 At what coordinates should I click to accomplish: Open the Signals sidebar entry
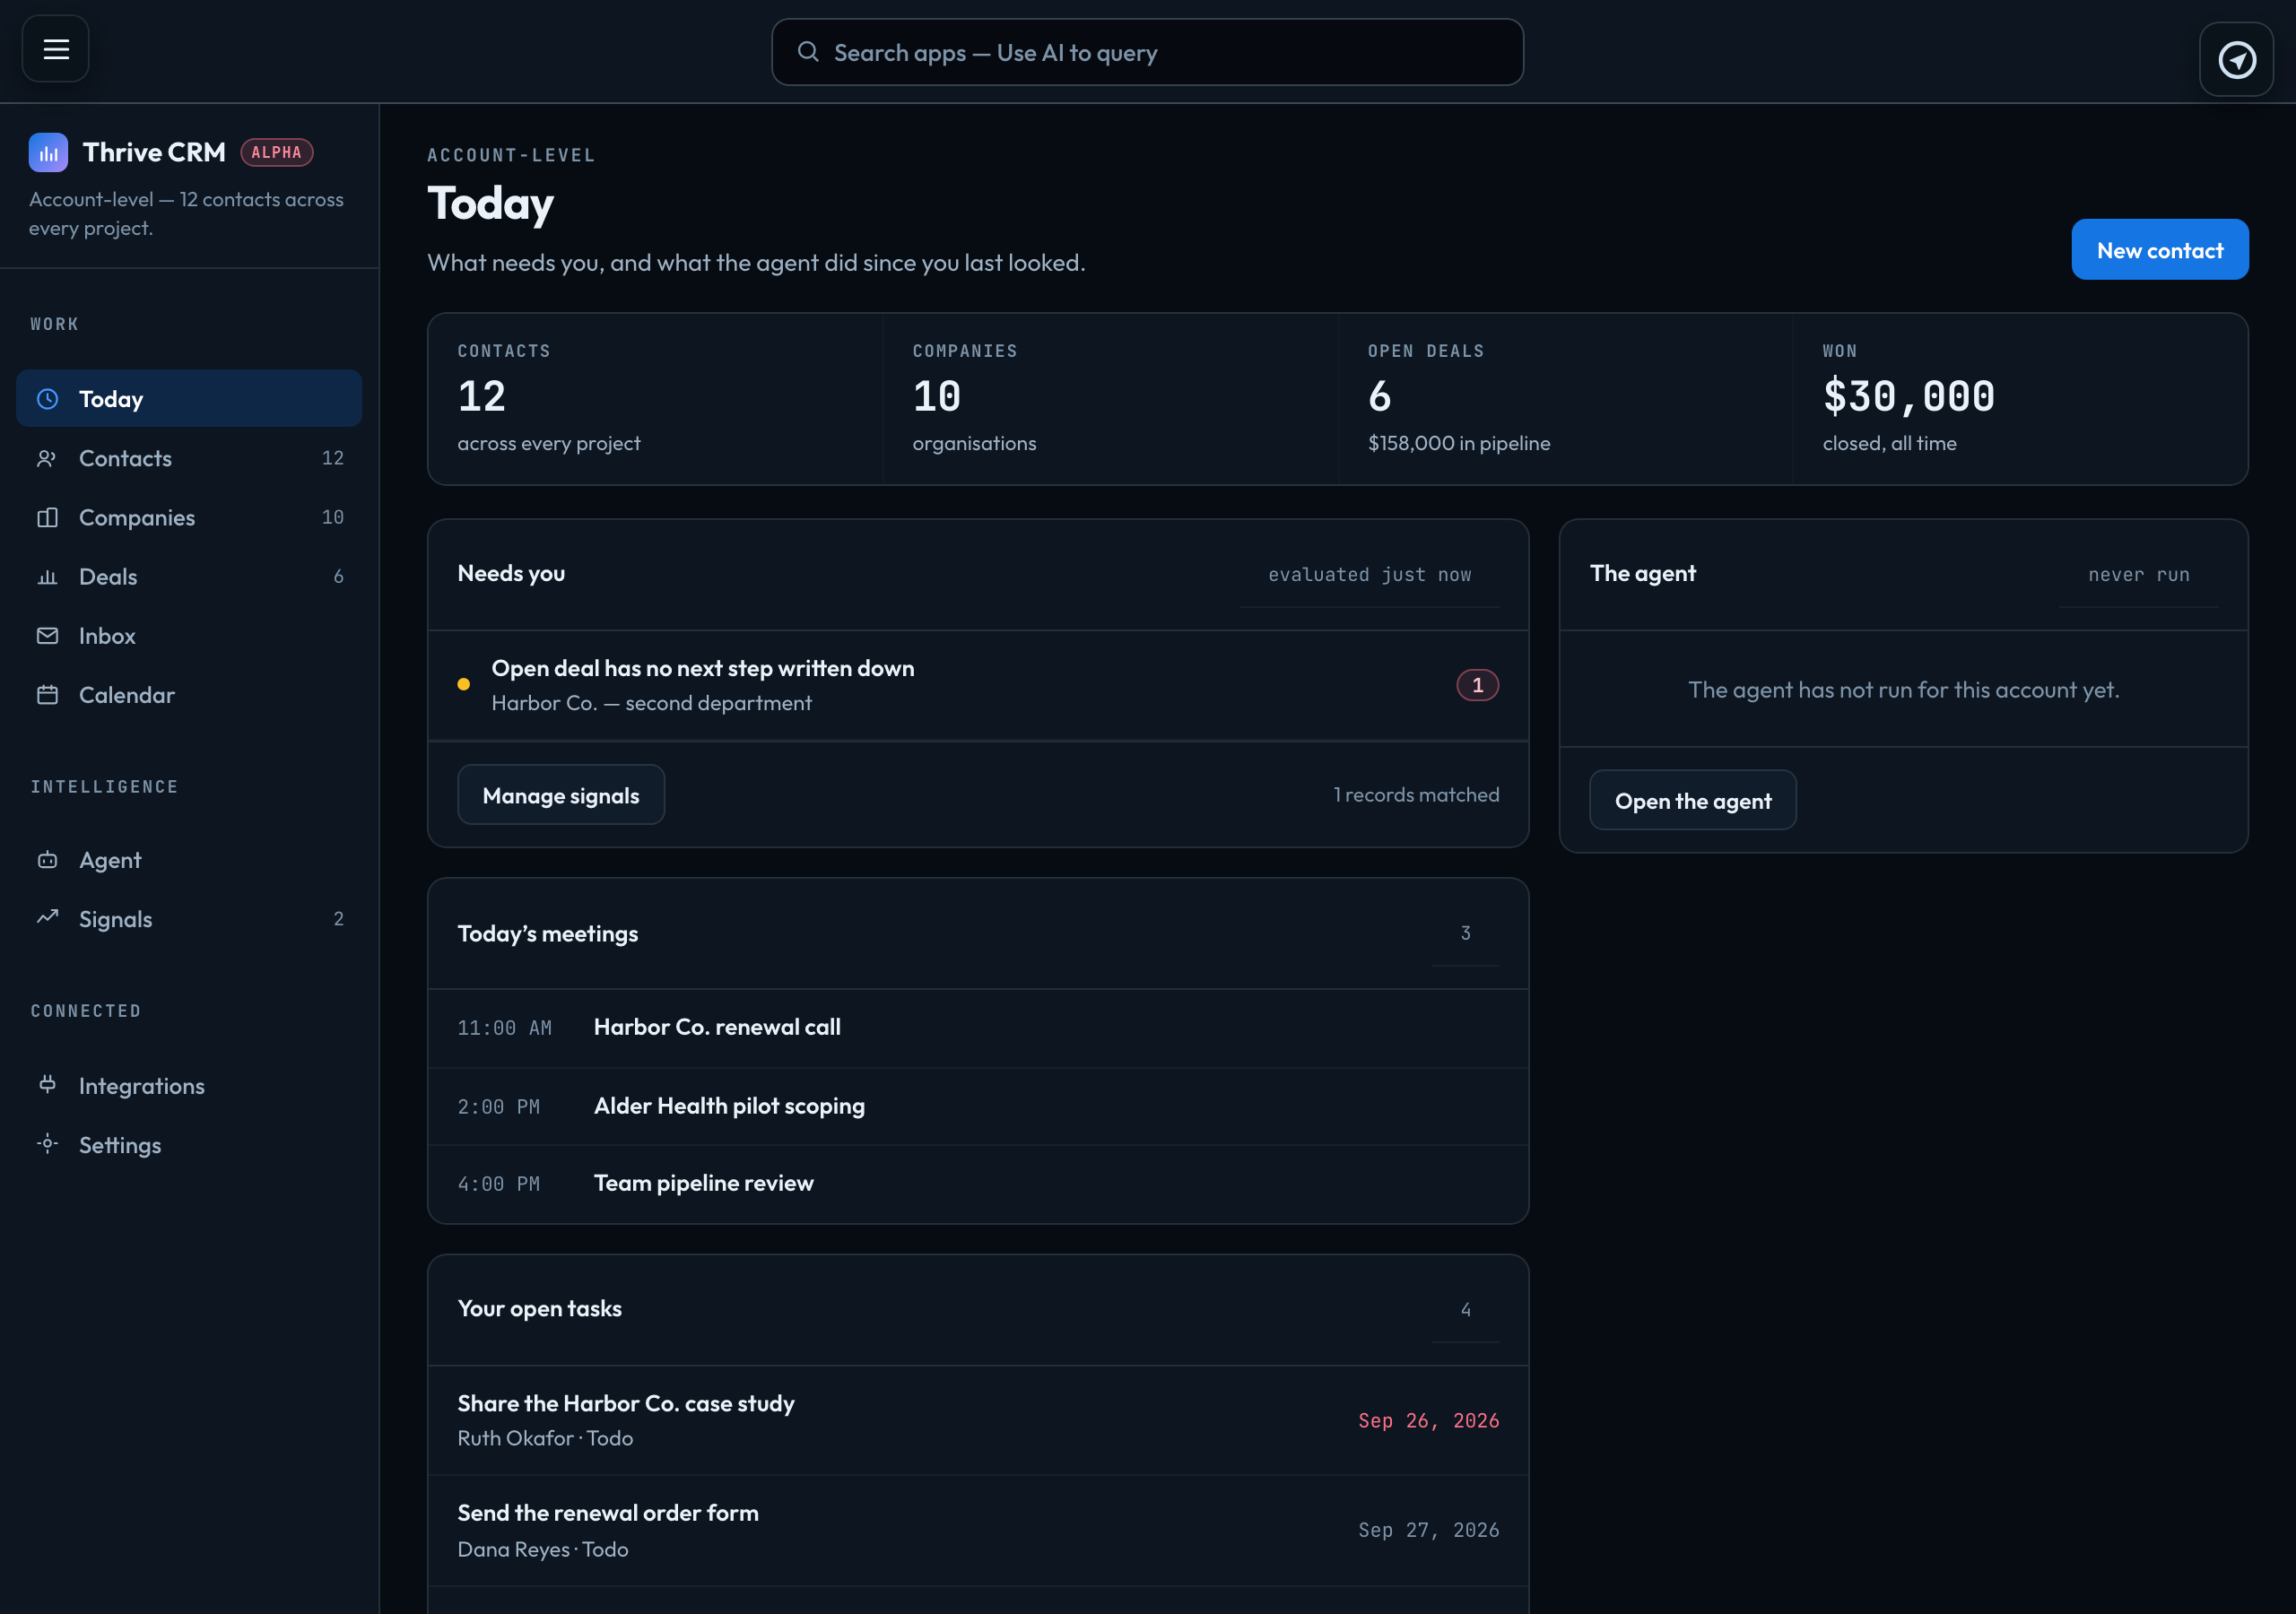click(189, 919)
